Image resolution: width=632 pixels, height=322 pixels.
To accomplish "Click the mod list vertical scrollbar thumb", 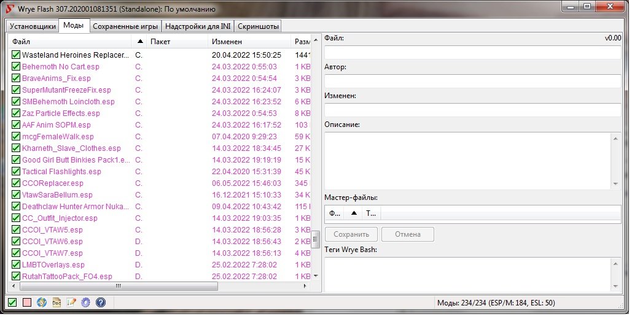I will 316,238.
